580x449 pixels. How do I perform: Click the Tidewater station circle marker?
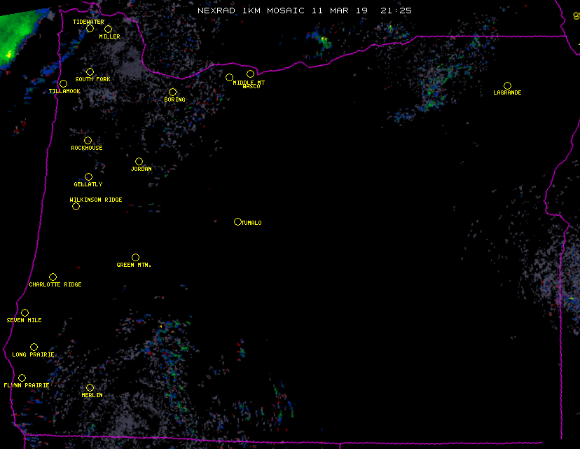[x=90, y=29]
